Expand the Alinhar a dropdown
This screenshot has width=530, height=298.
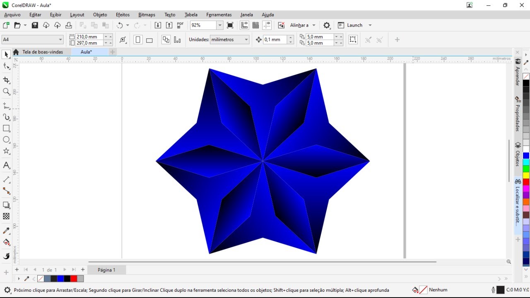(314, 25)
